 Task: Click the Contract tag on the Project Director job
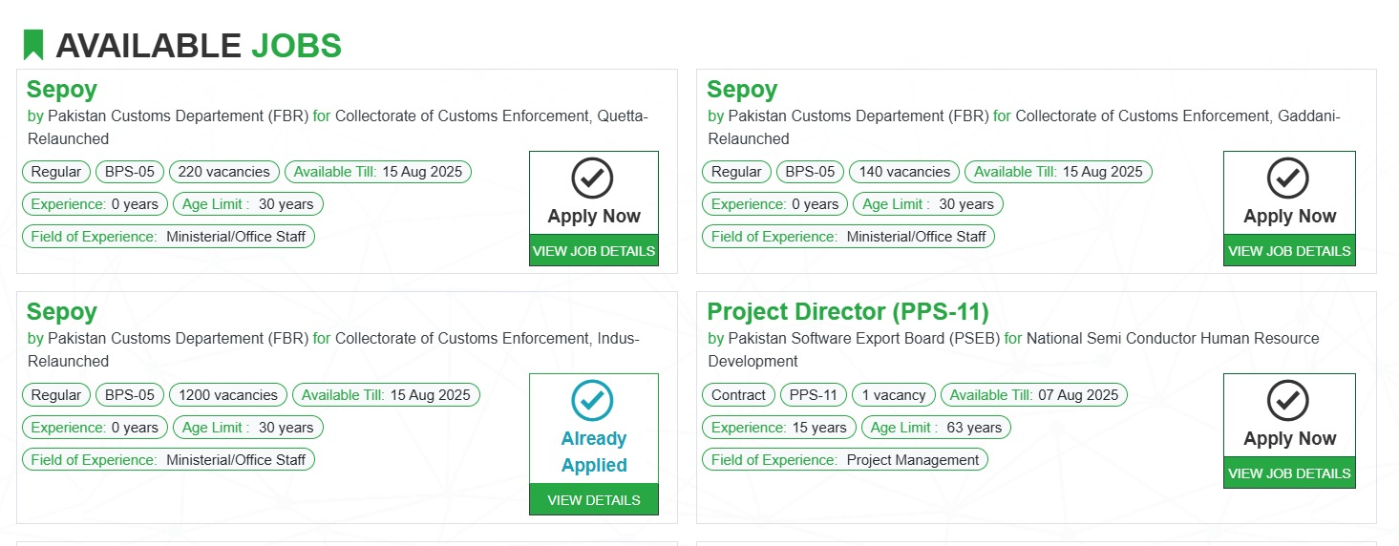tap(738, 395)
